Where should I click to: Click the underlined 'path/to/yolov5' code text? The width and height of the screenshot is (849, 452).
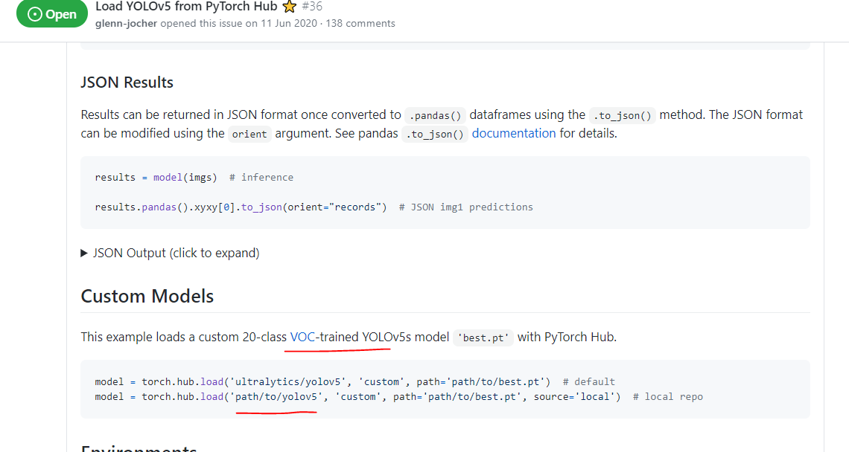[276, 396]
